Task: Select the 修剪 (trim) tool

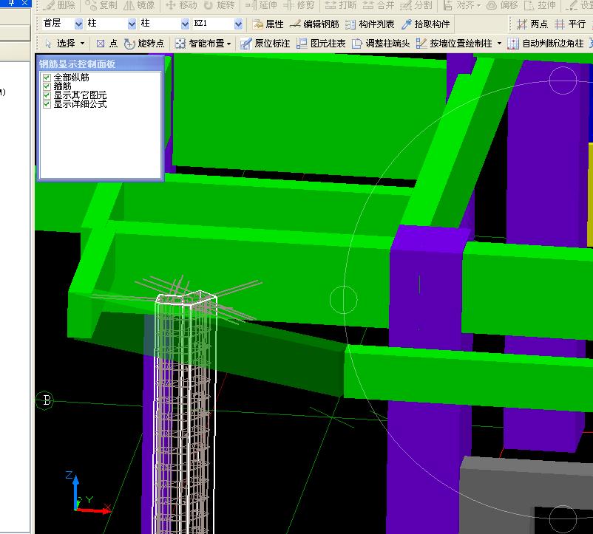Action: coord(299,5)
